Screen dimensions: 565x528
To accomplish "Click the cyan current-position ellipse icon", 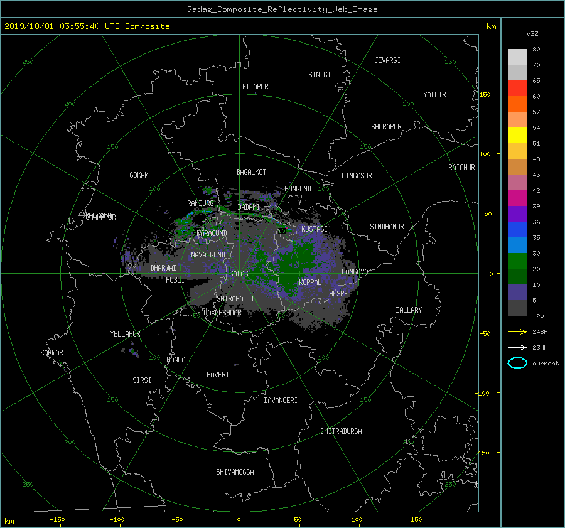I will pyautogui.click(x=517, y=363).
